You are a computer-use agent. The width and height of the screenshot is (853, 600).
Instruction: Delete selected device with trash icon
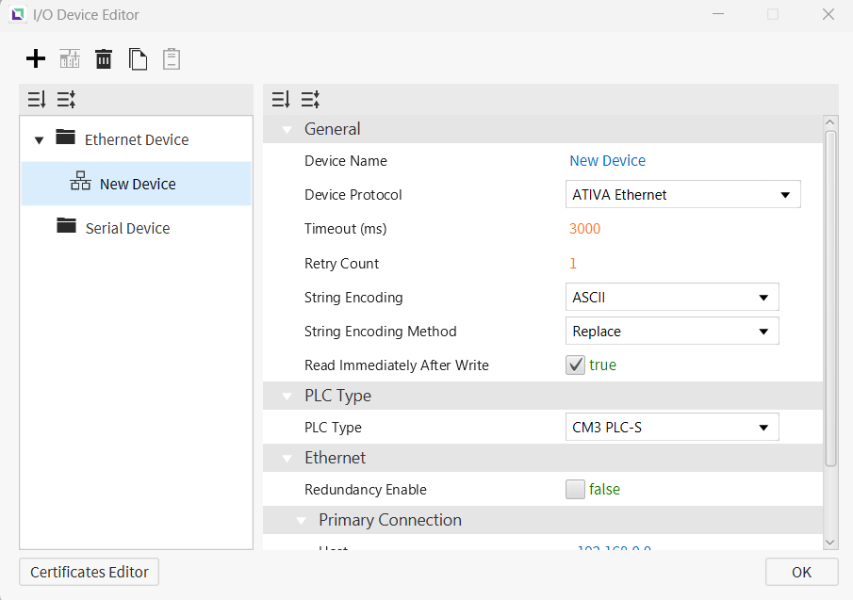(104, 58)
